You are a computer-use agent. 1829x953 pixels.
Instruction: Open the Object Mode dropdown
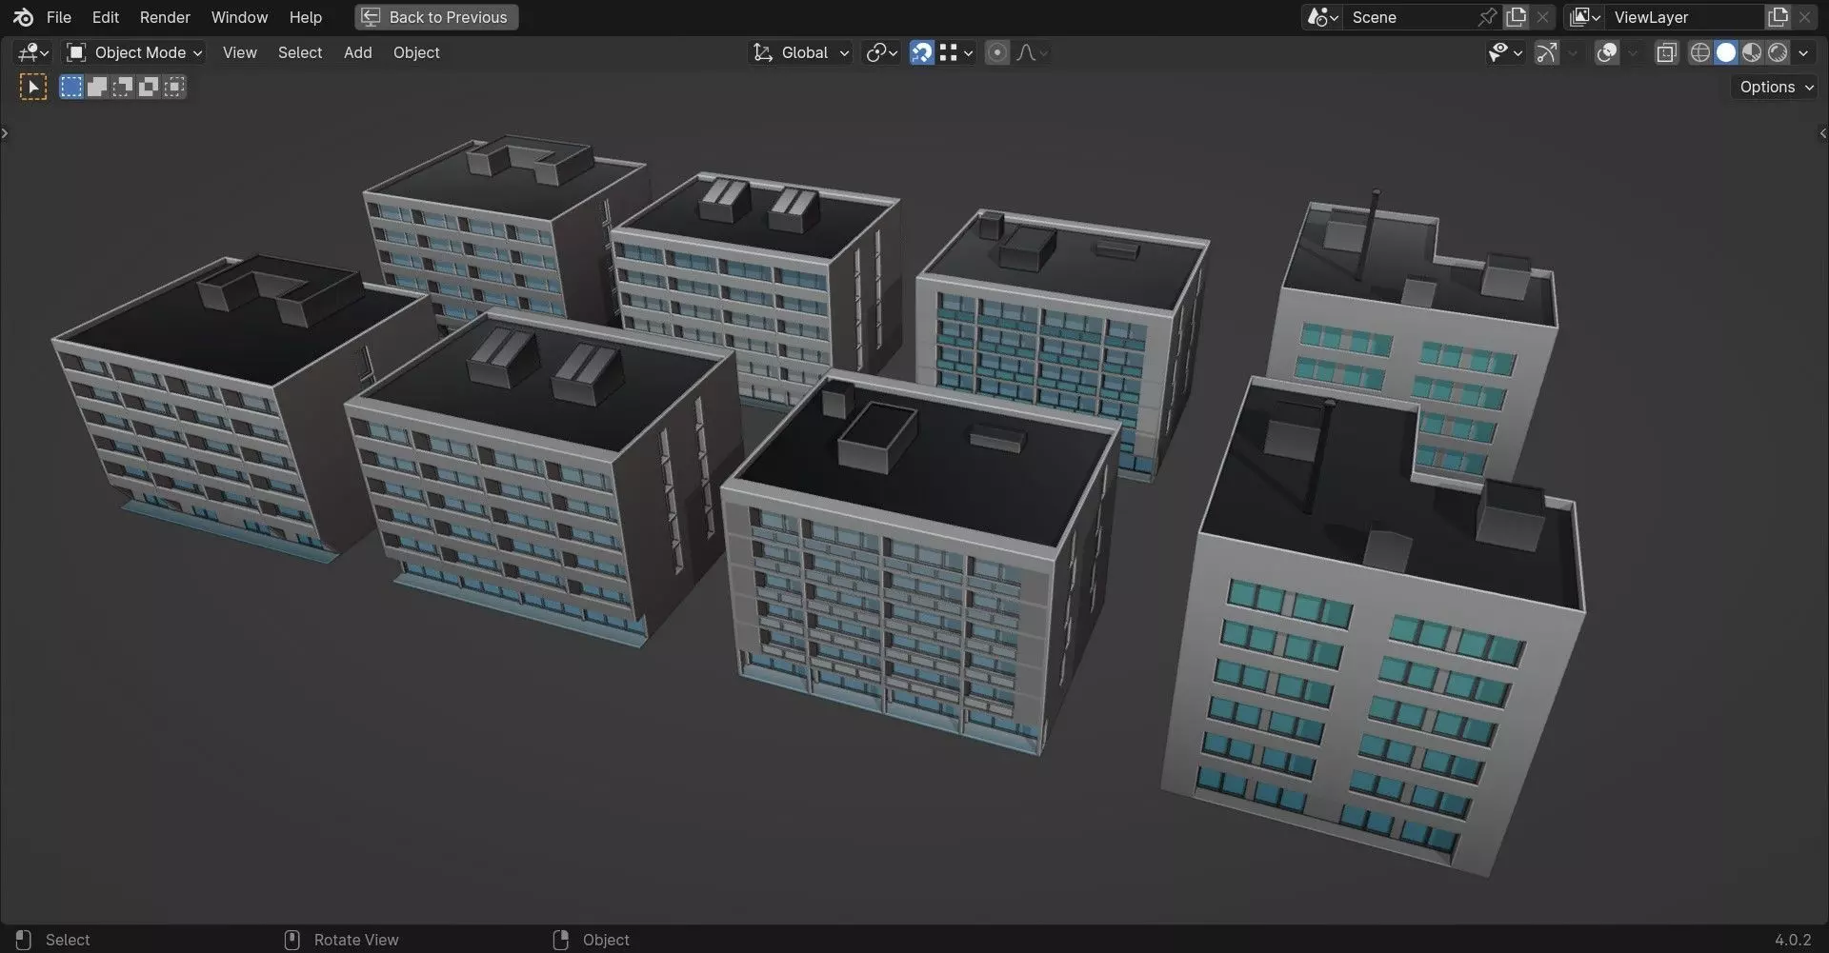click(x=133, y=52)
